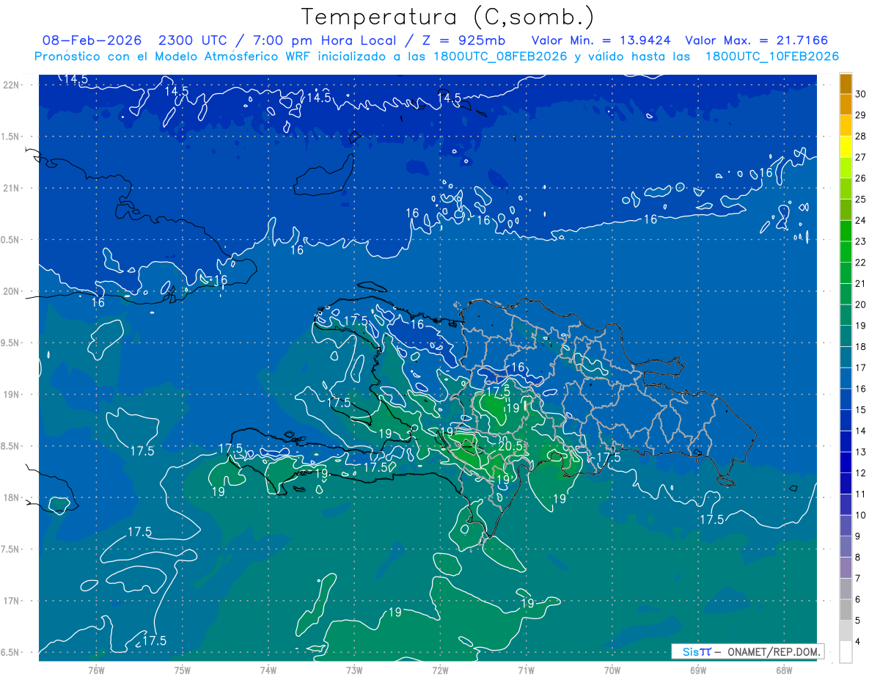The image size is (880, 680).
Task: Click the purple legend swatch between 8 and 9
Action: click(846, 547)
